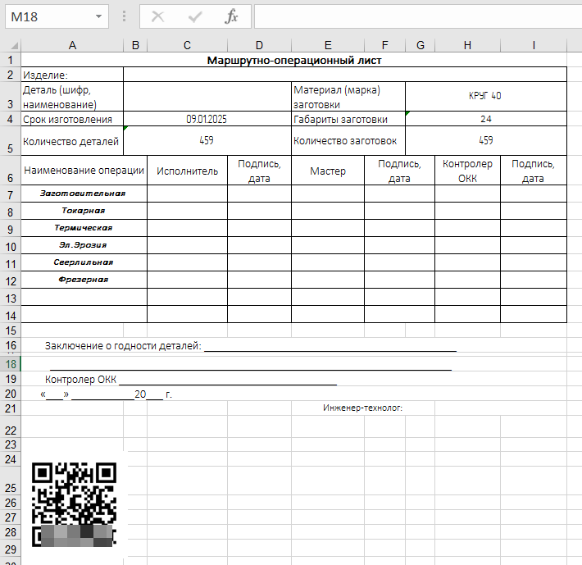Viewport: 582px width, 565px height.
Task: Click the 'Количество заготовок' cell
Action: [x=348, y=141]
